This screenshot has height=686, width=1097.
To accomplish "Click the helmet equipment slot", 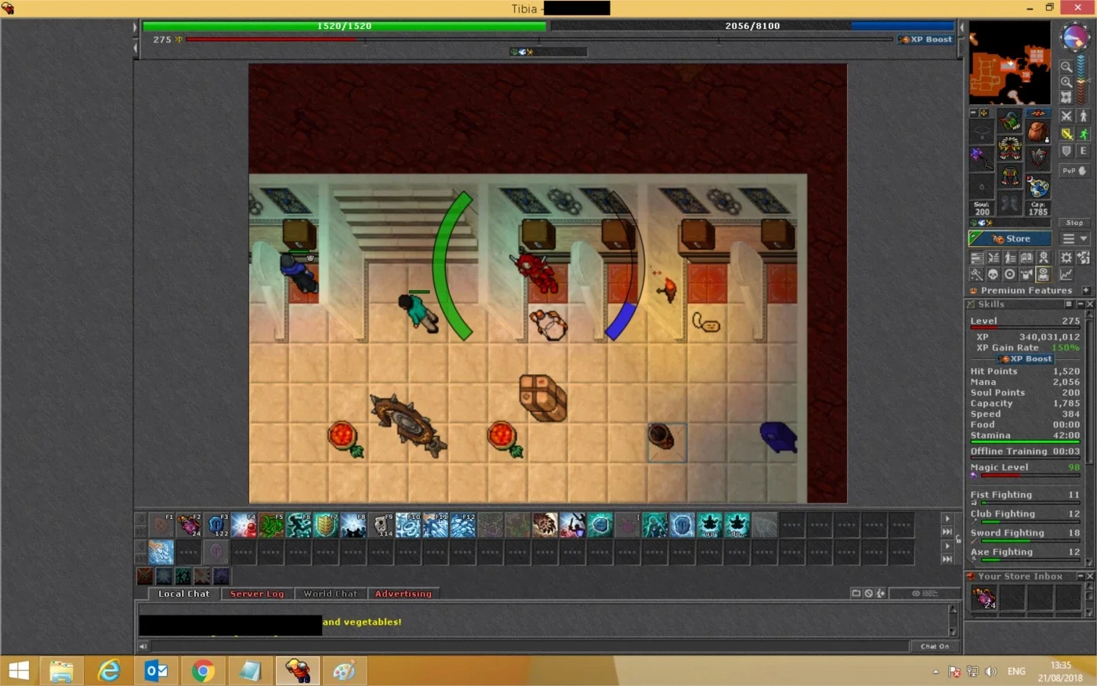I will [1010, 121].
